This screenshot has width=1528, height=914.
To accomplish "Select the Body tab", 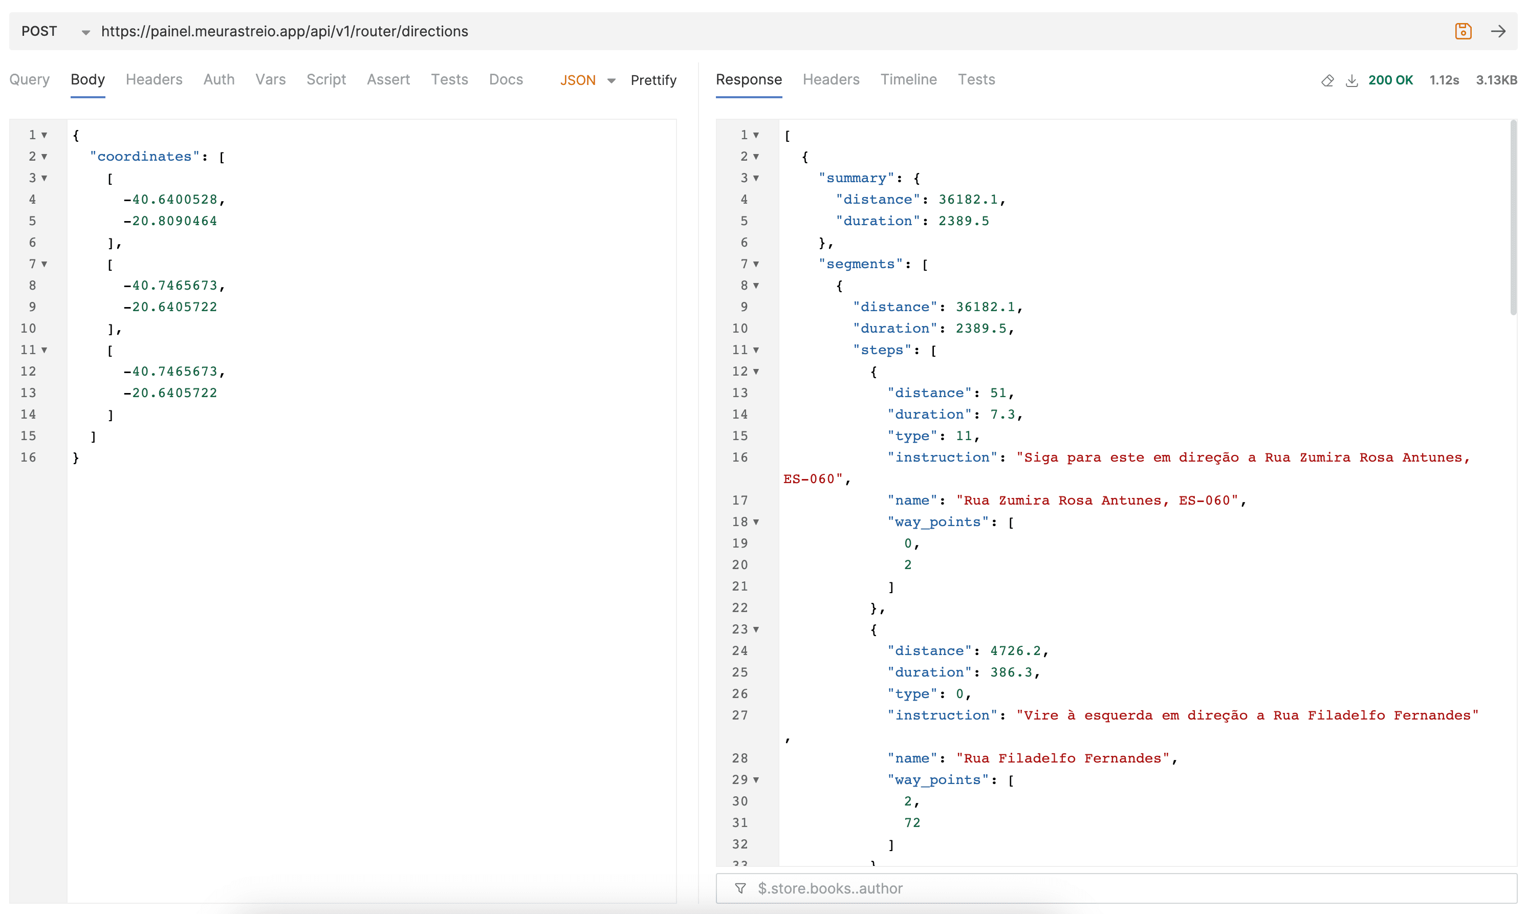I will [88, 79].
